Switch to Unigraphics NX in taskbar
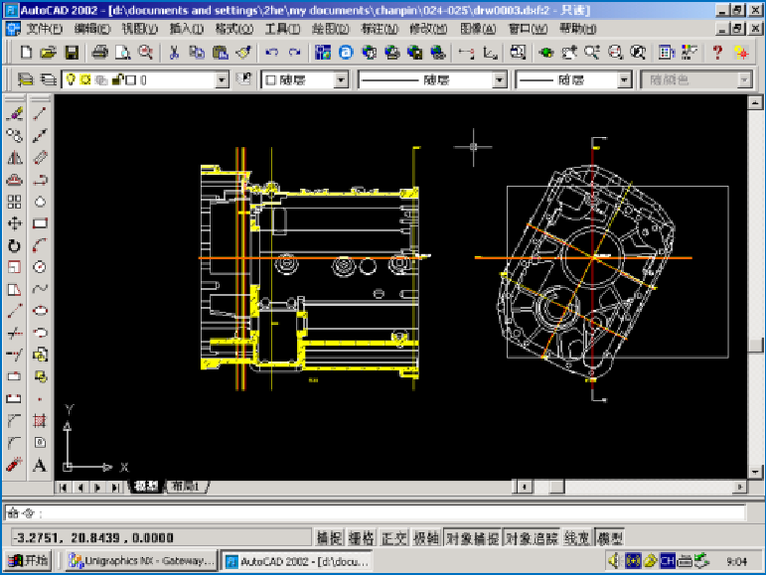 pos(141,561)
